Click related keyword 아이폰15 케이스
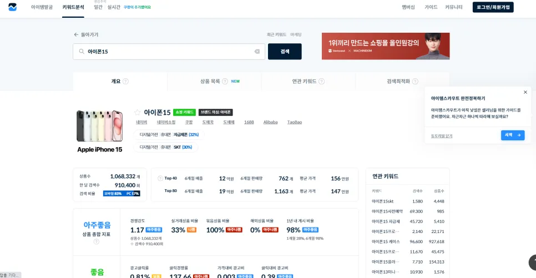The image size is (536, 278). 386,242
